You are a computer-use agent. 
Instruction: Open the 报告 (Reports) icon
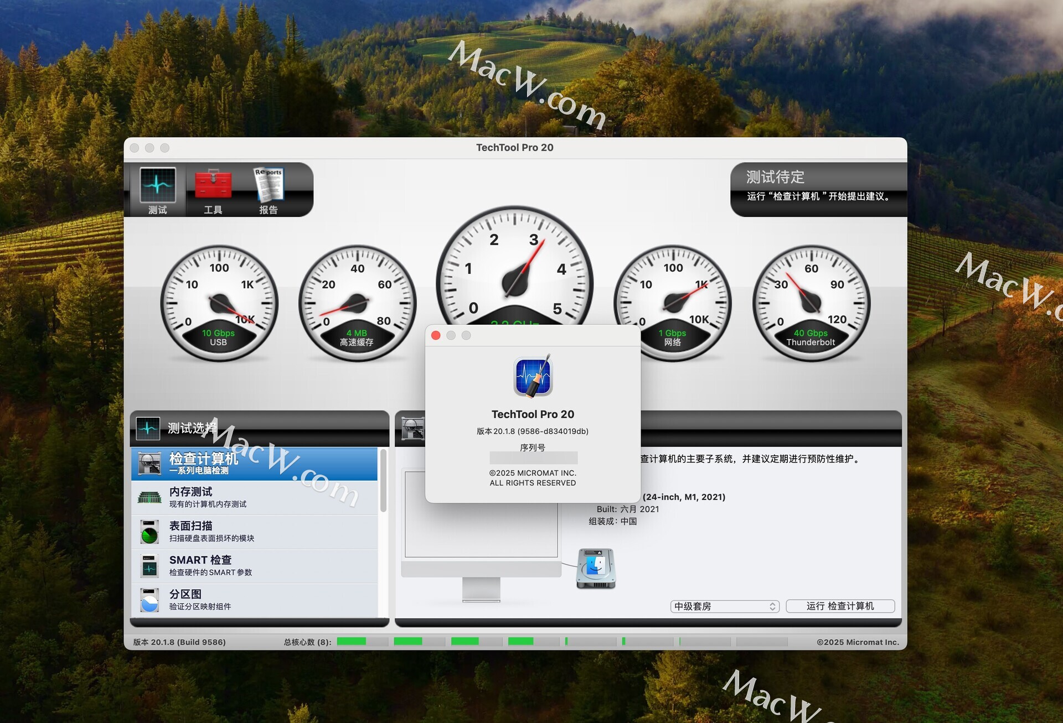[269, 190]
